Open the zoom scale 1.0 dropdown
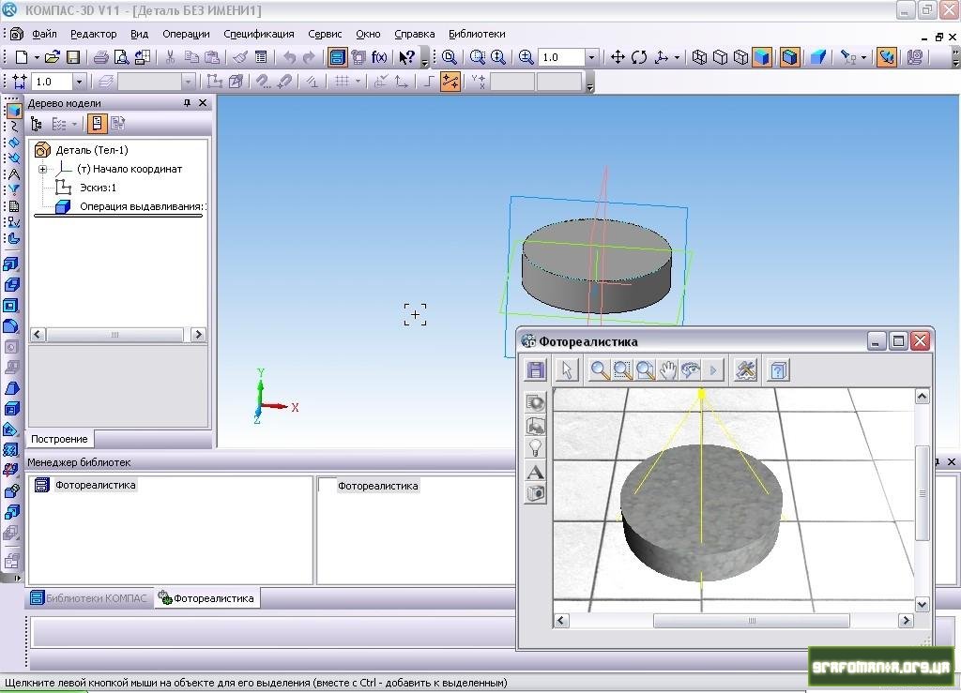This screenshot has width=961, height=693. point(591,57)
